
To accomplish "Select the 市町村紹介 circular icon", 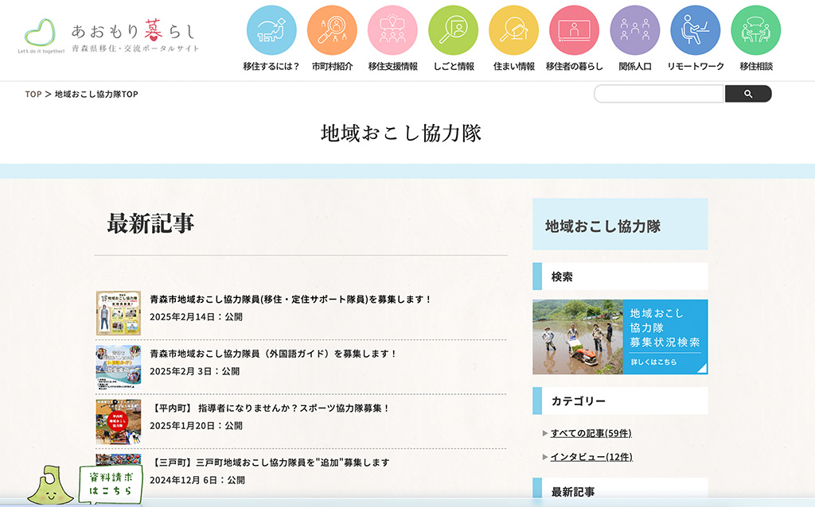I will coord(332,30).
